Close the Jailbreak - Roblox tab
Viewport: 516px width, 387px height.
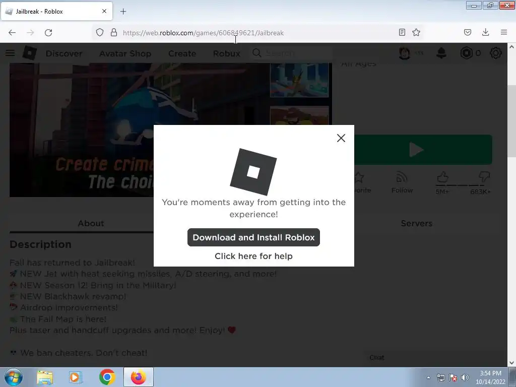(x=104, y=11)
